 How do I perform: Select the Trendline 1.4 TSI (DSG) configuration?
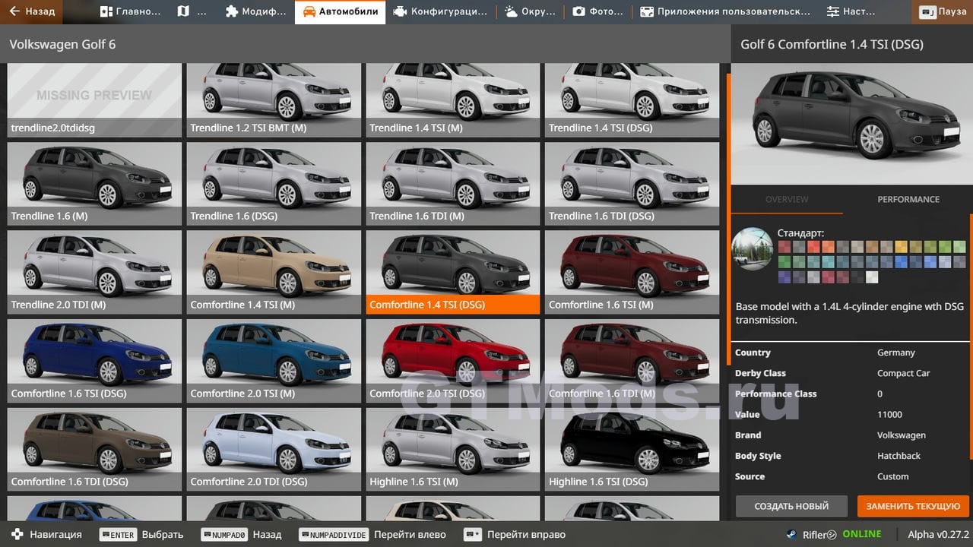(632, 100)
